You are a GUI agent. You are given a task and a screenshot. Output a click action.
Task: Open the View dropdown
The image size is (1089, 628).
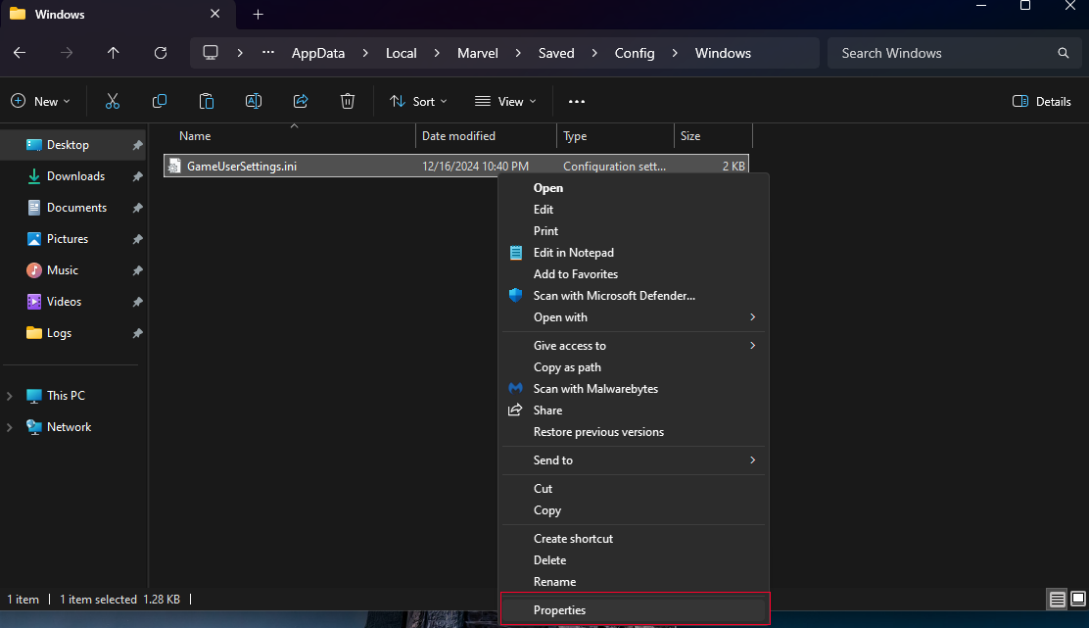click(505, 102)
